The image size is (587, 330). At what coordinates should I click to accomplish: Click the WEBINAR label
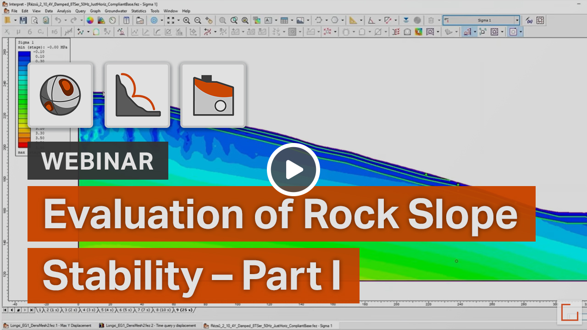[98, 161]
